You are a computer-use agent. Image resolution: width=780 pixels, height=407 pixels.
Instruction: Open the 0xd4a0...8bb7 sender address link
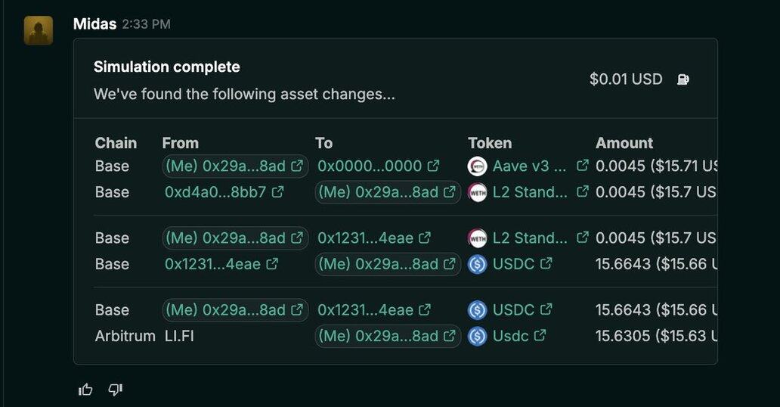pyautogui.click(x=215, y=192)
